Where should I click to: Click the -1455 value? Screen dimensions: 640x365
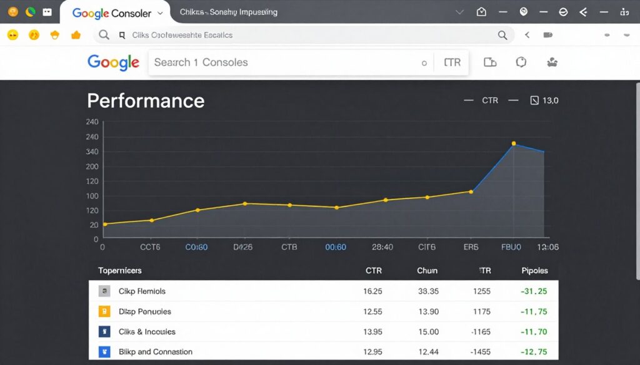click(481, 351)
